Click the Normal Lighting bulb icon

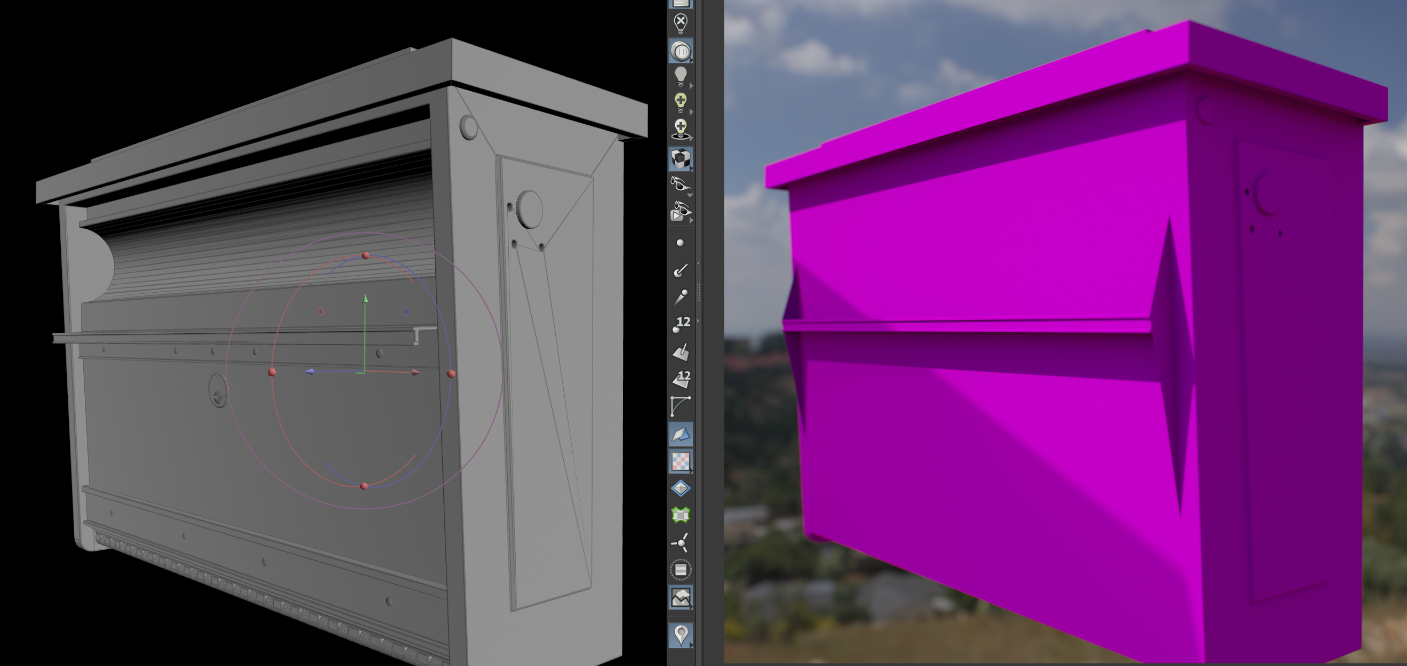click(x=681, y=76)
